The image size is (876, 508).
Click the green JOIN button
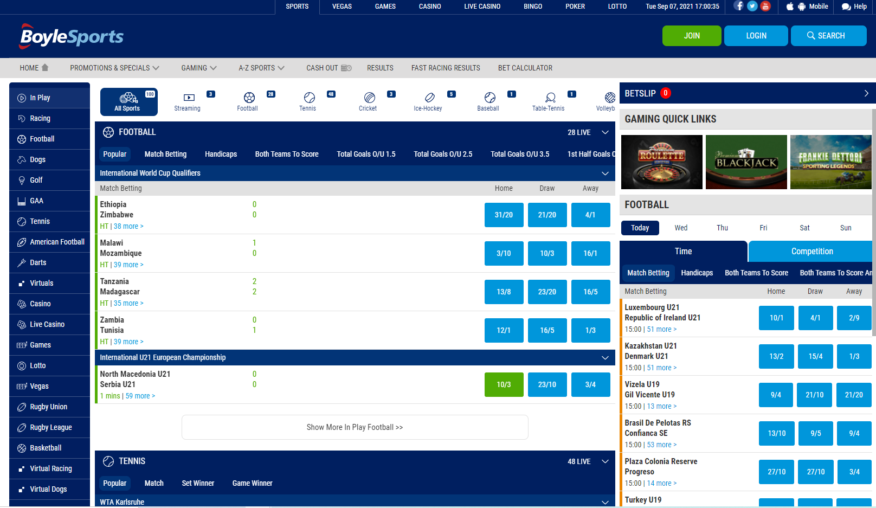(x=692, y=36)
